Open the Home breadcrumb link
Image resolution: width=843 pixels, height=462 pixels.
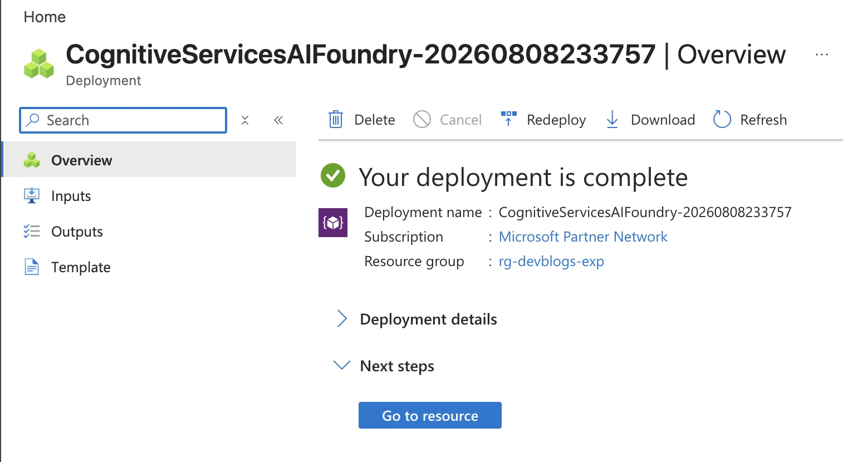pyautogui.click(x=45, y=17)
